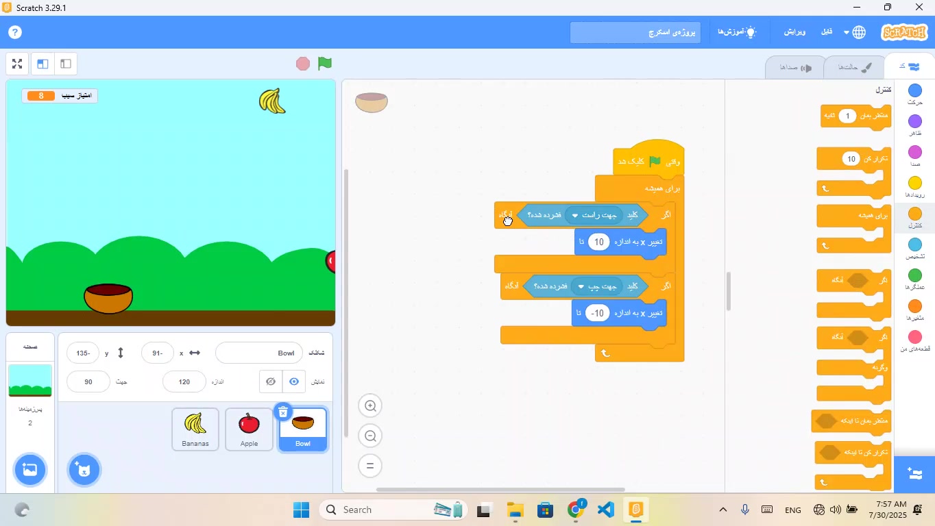Zoom out the code workspace

(x=371, y=436)
